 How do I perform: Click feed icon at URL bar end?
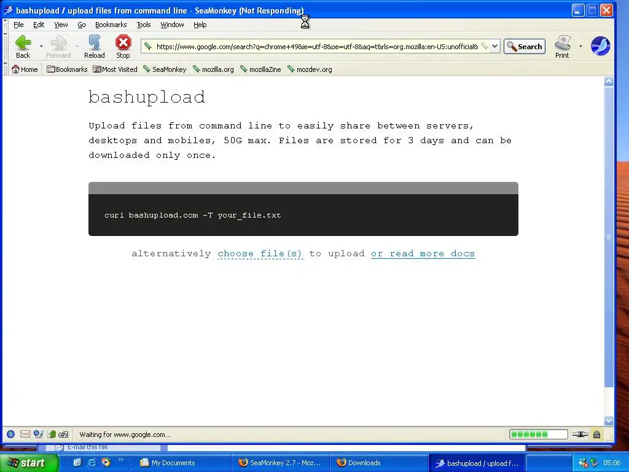(485, 46)
